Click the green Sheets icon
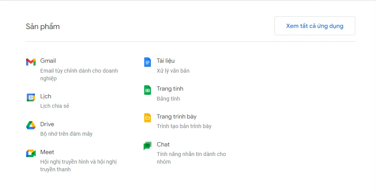 148,90
